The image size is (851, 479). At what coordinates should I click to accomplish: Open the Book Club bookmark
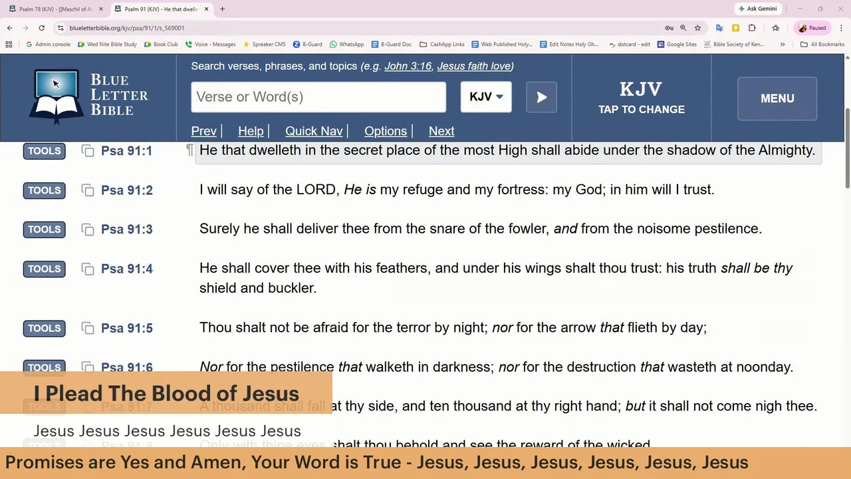(160, 45)
